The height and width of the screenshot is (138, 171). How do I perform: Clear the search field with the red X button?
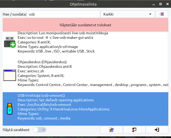(x=162, y=14)
